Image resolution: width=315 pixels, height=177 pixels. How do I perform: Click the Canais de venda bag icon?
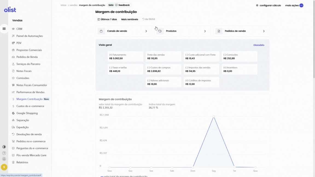point(101,31)
